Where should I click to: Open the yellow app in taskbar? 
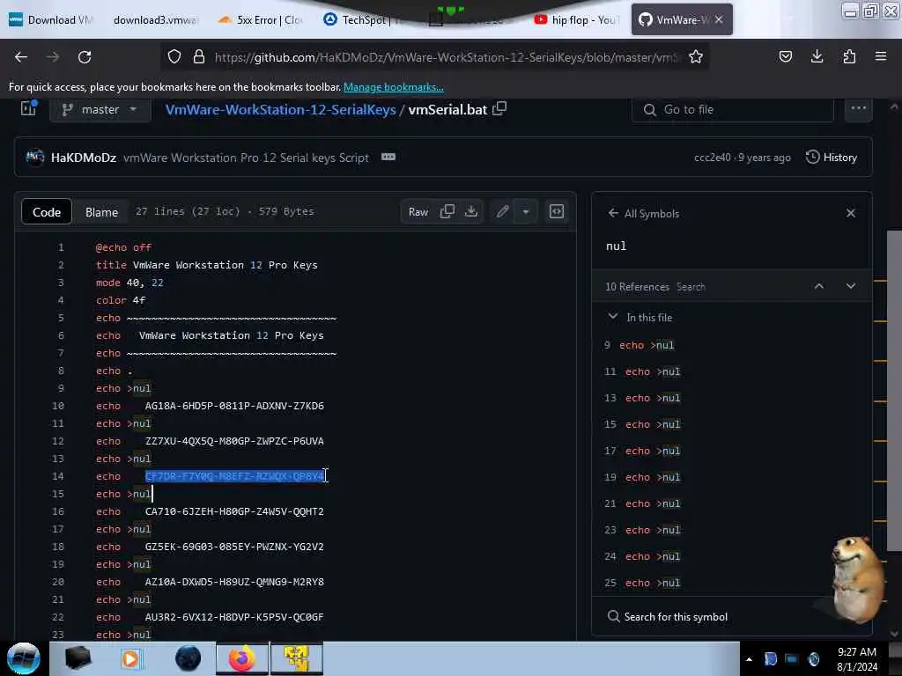(297, 658)
